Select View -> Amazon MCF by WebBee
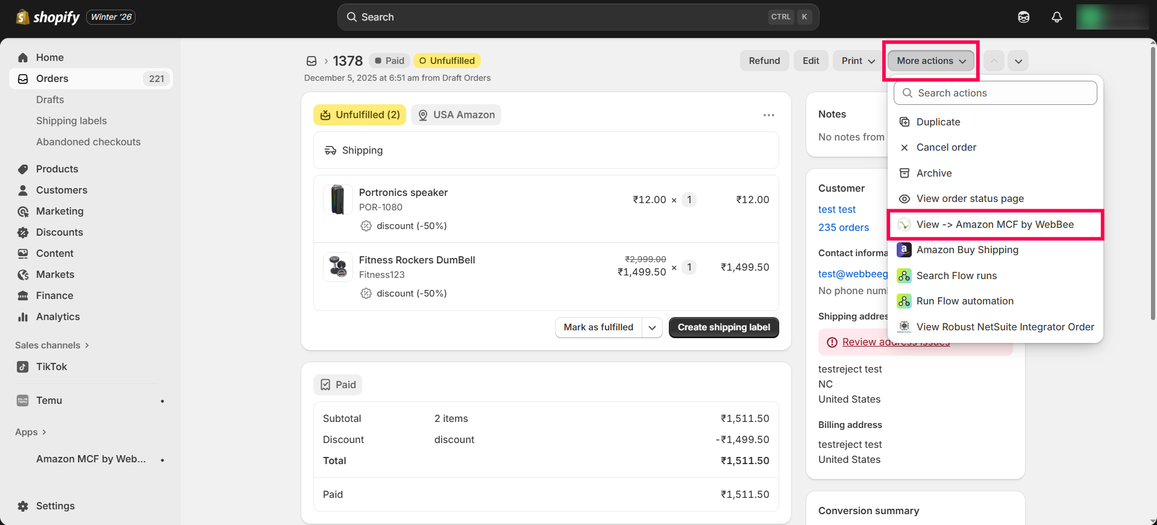 point(995,224)
